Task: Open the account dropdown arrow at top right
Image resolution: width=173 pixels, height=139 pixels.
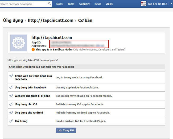Action: [x=171, y=4]
